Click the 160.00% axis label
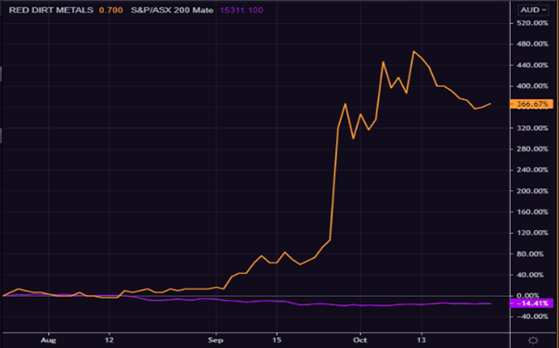 [x=531, y=212]
